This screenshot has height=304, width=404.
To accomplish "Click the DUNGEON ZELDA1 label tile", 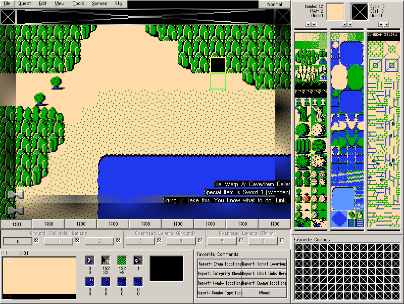I will [x=384, y=37].
